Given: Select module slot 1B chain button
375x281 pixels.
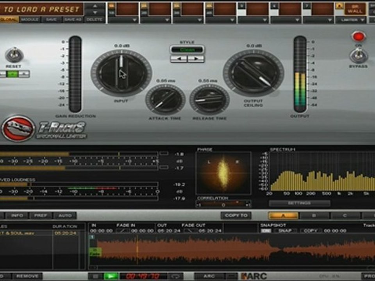Looking at the screenshot, I should [x=111, y=12].
